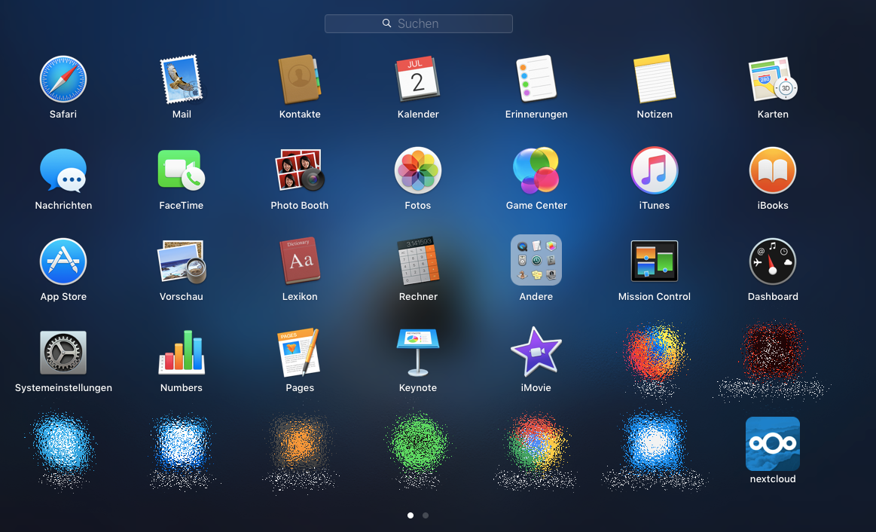Open the Andere apps folder
876x532 pixels.
(x=536, y=261)
